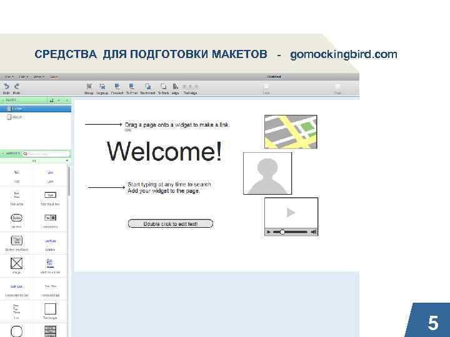
Task: Click the Text align toolbar control
Action: [190, 86]
